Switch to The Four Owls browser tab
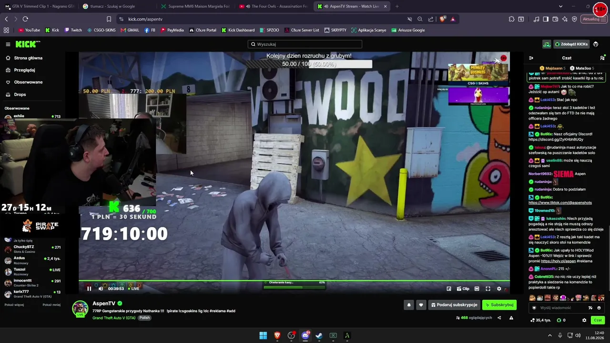This screenshot has height=343, width=610. point(274,6)
